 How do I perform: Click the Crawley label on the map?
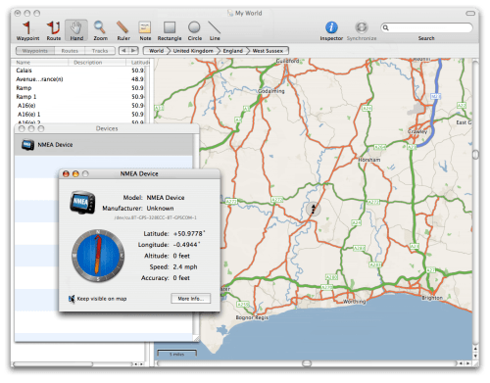pos(417,131)
